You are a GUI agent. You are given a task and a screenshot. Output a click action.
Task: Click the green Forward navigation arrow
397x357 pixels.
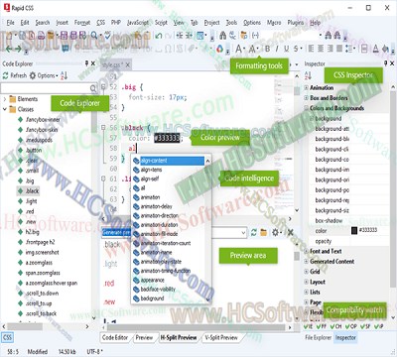19,49
